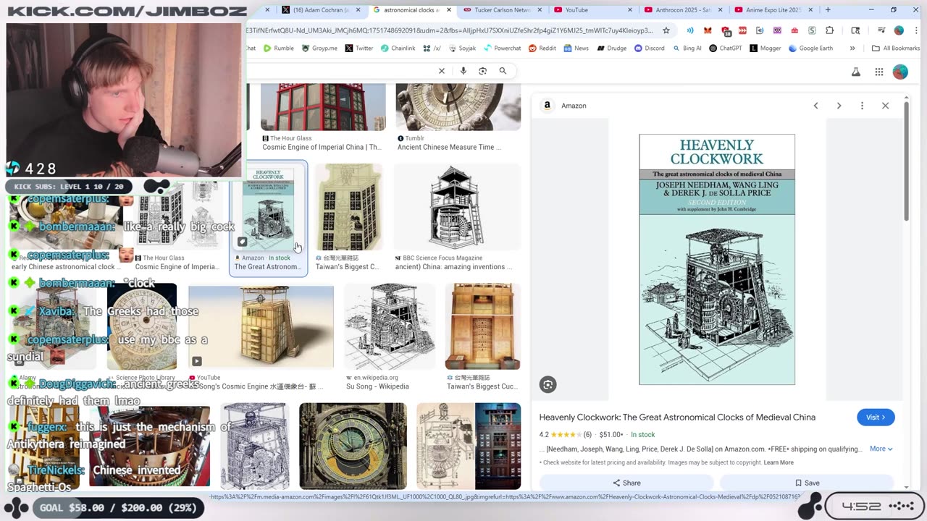Click the magnifier search button
The image size is (927, 521).
(x=503, y=71)
